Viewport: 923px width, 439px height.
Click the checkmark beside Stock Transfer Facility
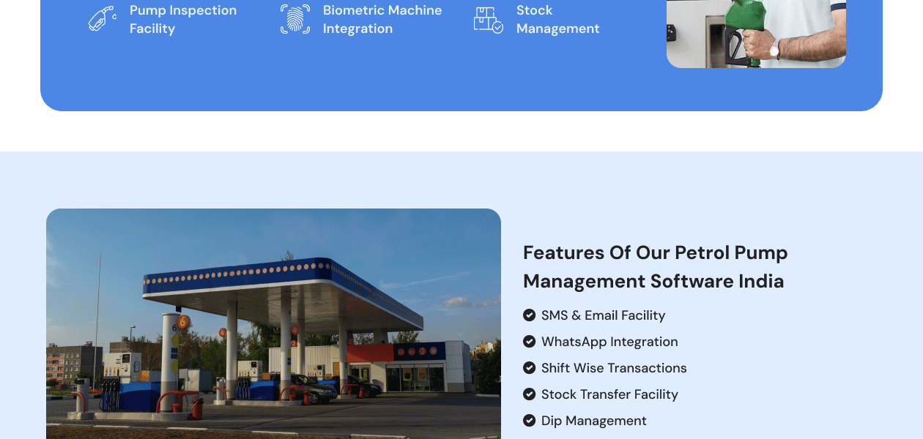[529, 394]
